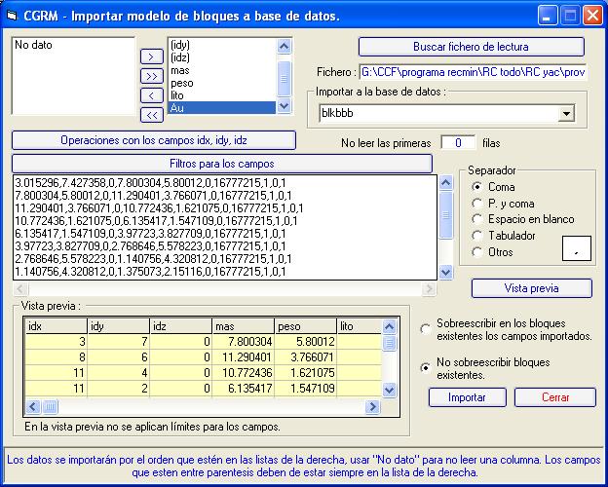Select 'lito' in the fields list
608x487 pixels.
click(x=222, y=95)
